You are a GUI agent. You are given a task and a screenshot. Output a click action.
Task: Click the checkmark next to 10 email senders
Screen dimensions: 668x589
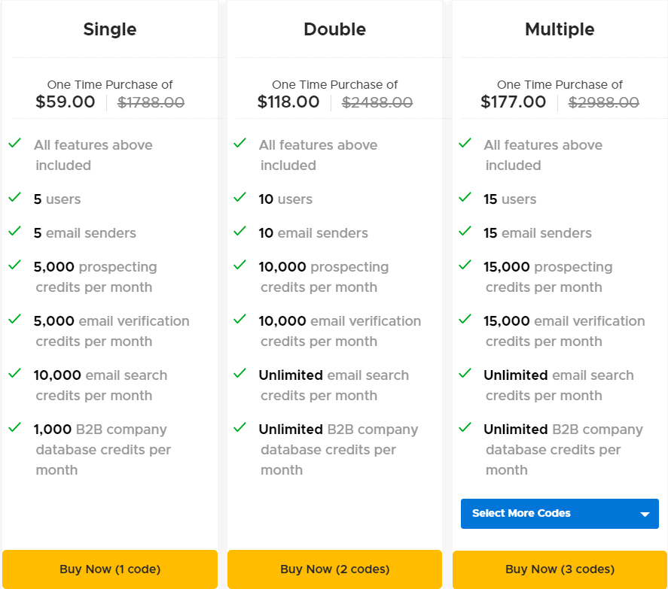point(239,231)
